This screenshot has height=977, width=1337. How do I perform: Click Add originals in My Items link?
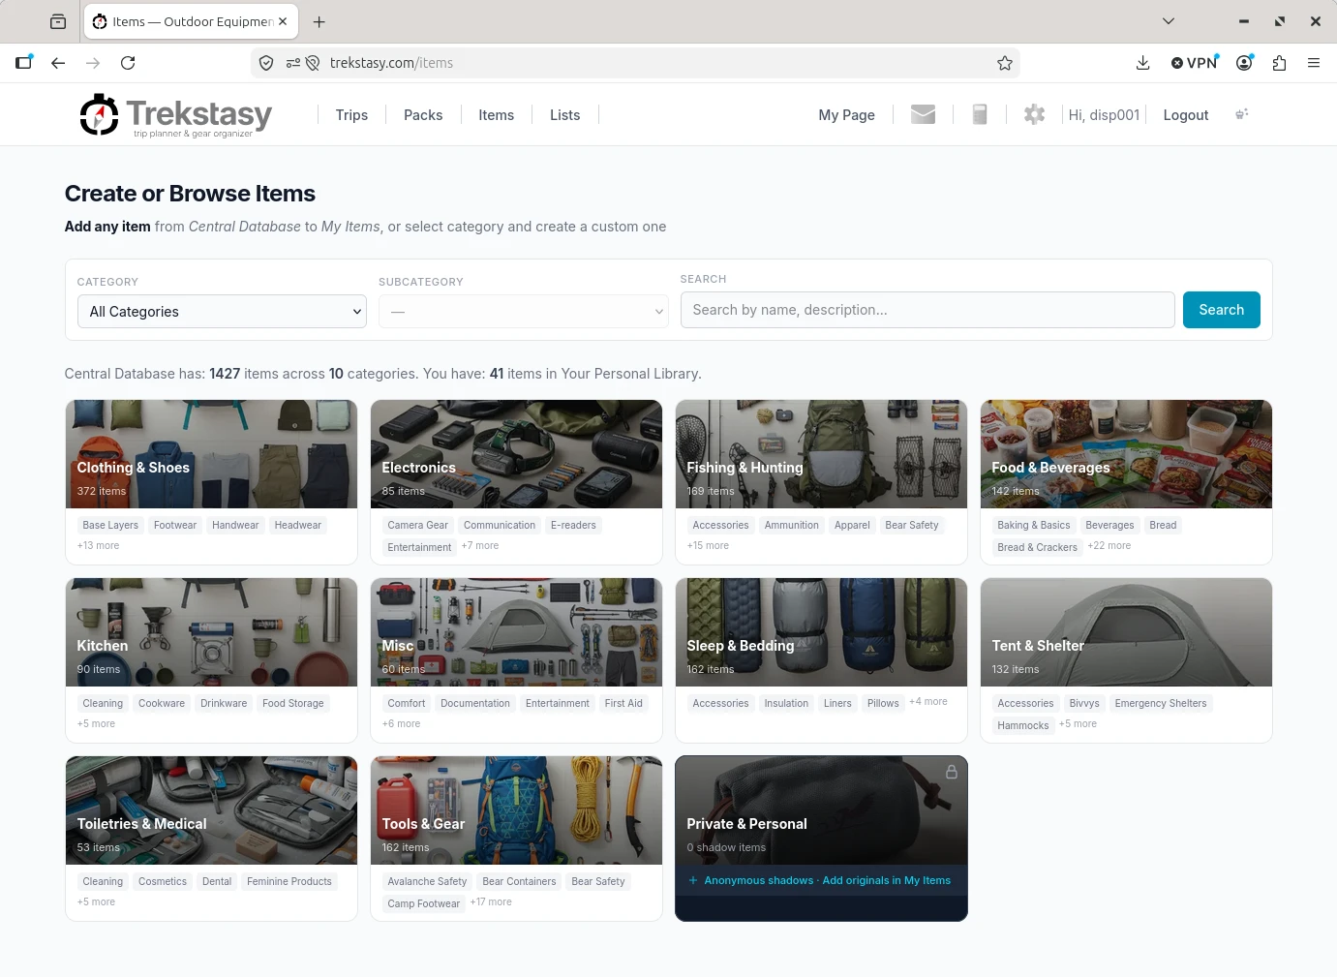[x=886, y=880]
